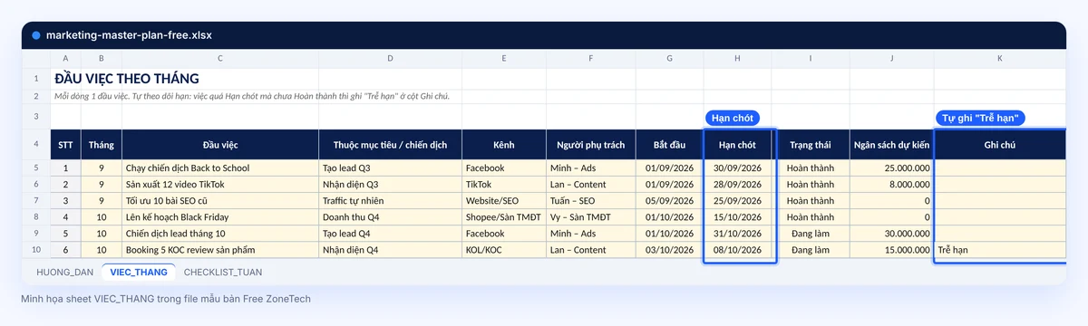Click the 'Tạo lead Q3' cell
Image resolution: width=1088 pixels, height=326 pixels.
coord(391,168)
